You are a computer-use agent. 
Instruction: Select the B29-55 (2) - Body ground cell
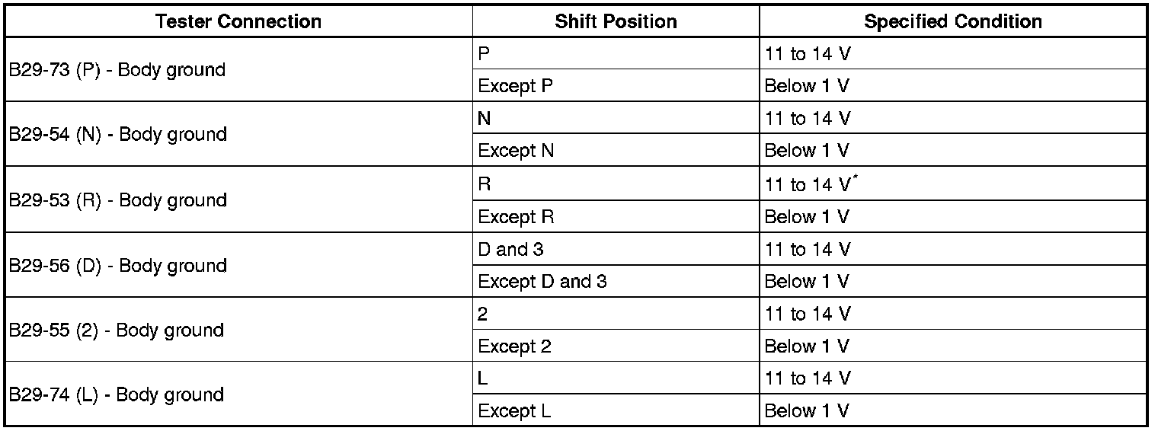pos(116,330)
